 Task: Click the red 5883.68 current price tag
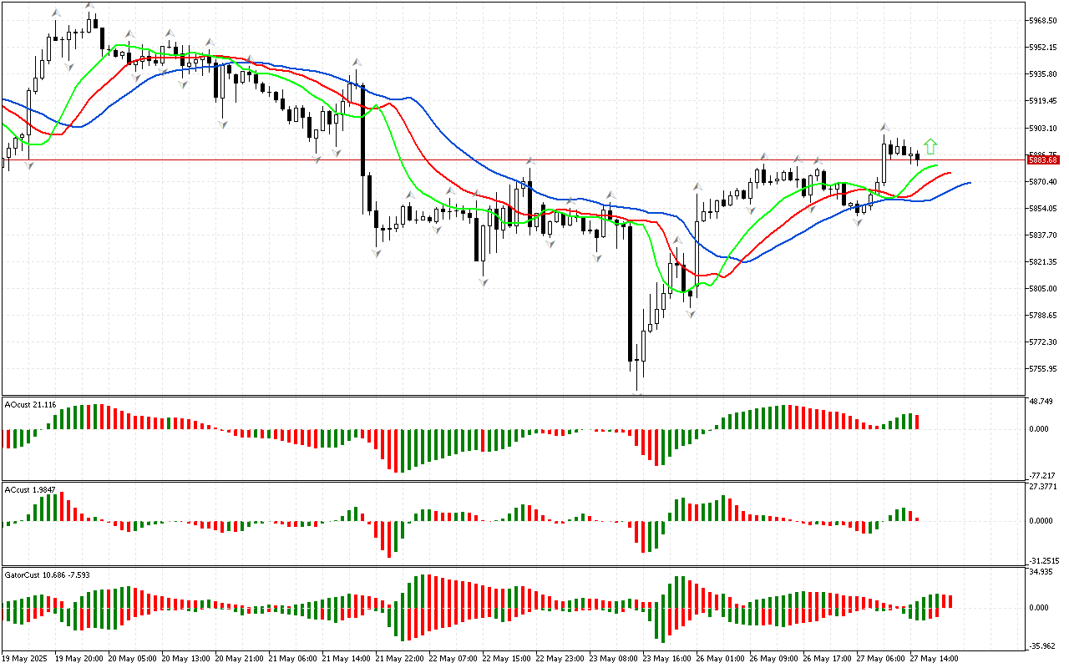pos(1043,159)
